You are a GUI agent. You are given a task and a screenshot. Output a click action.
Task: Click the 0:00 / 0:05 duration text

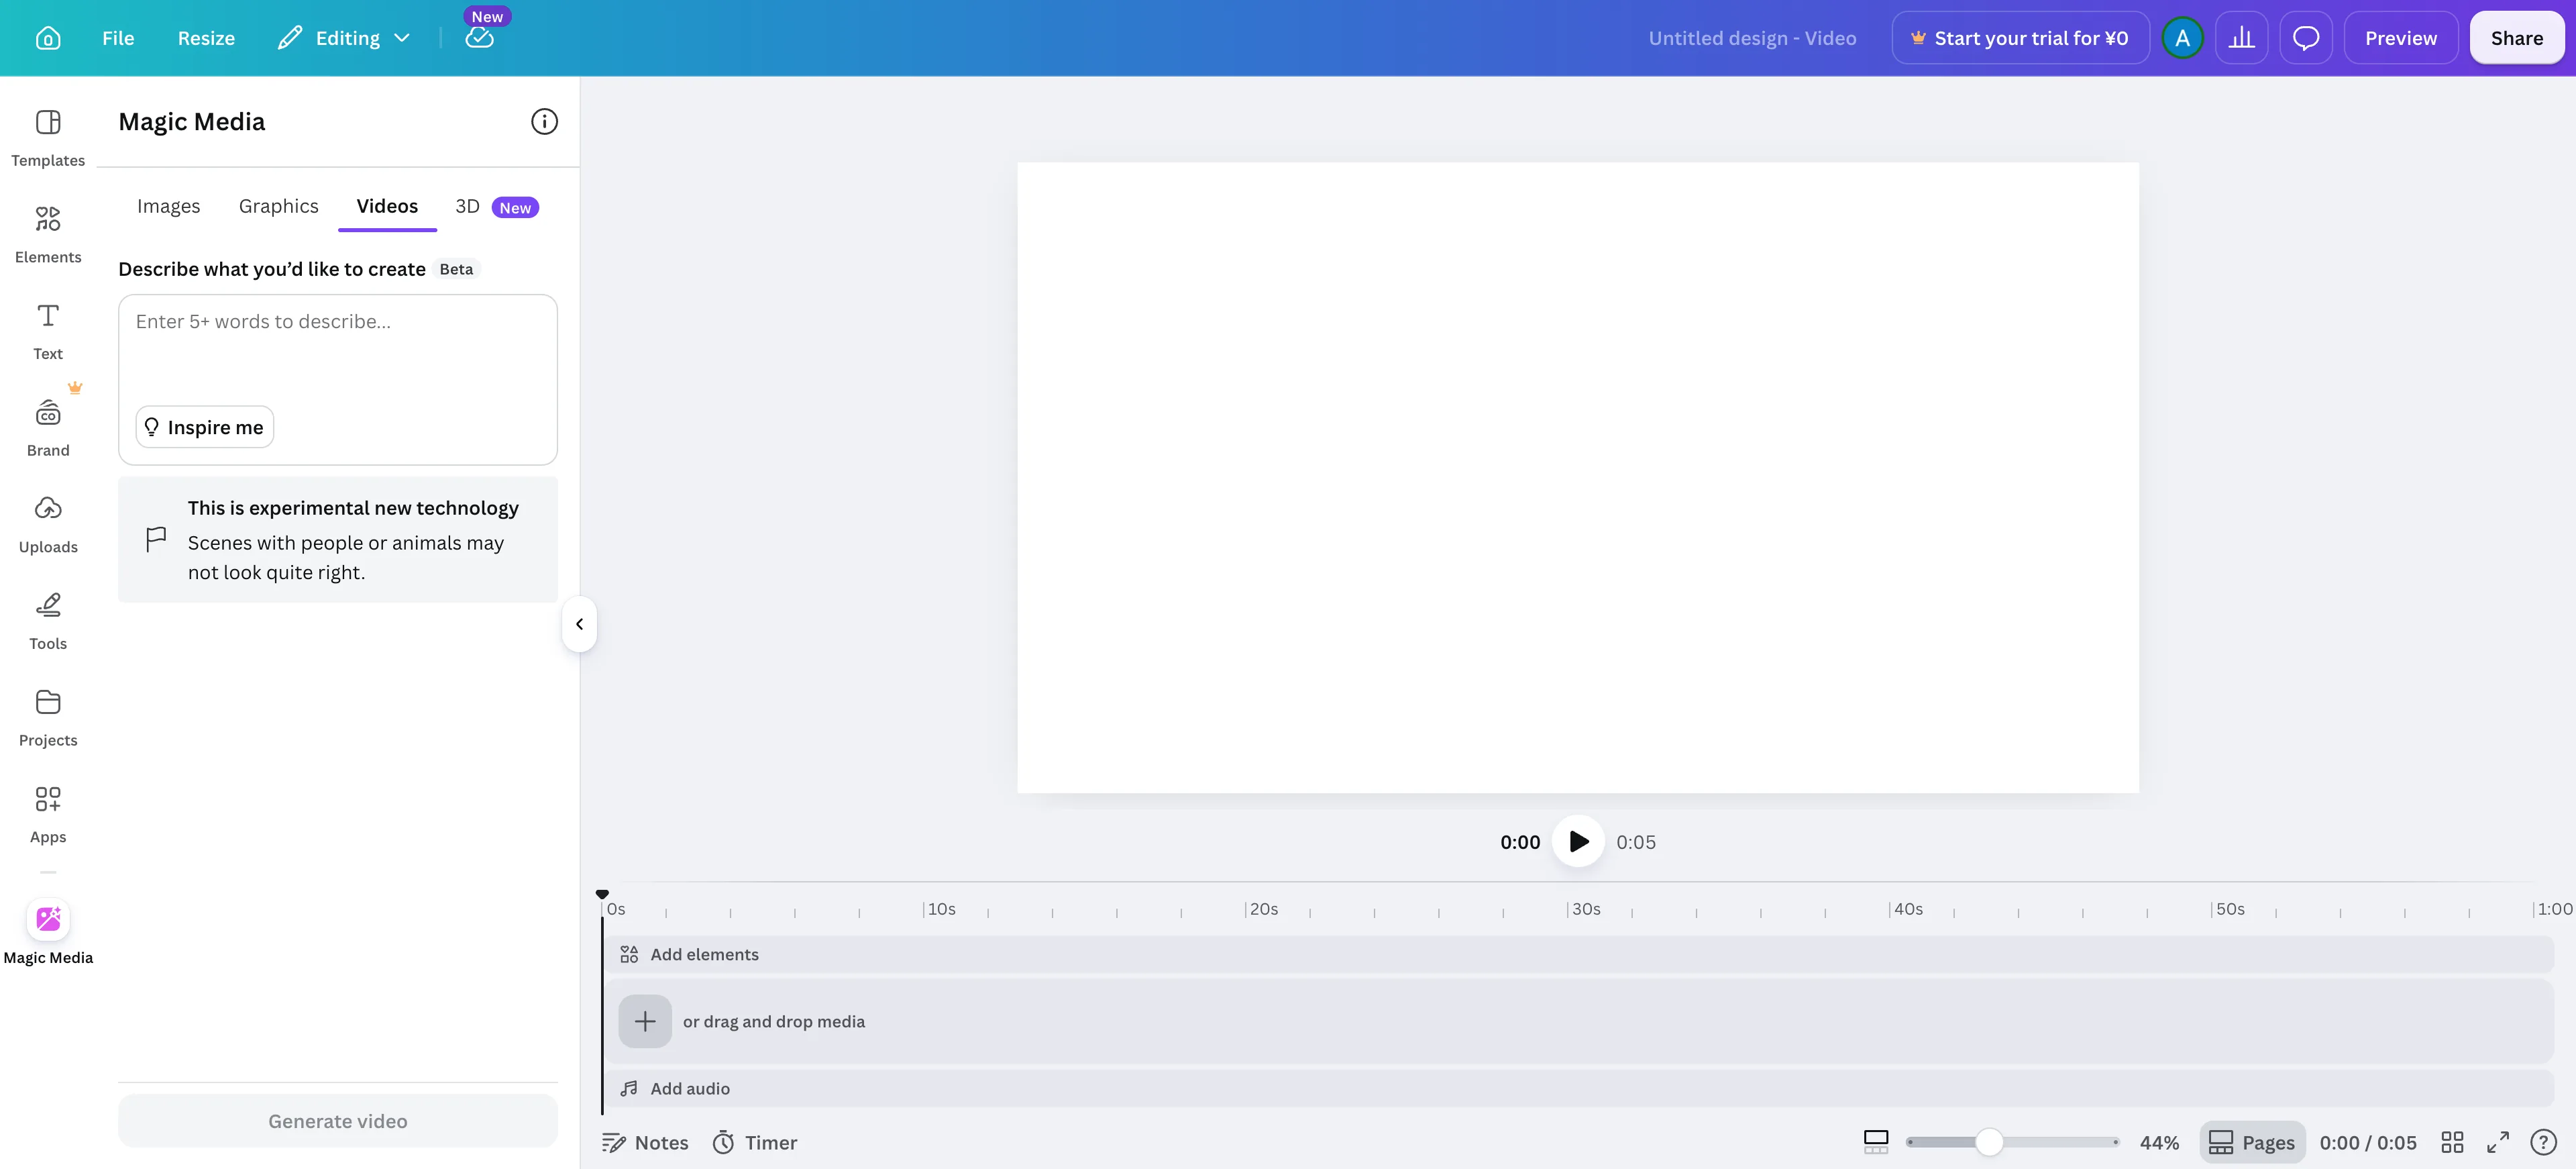coord(2367,1142)
